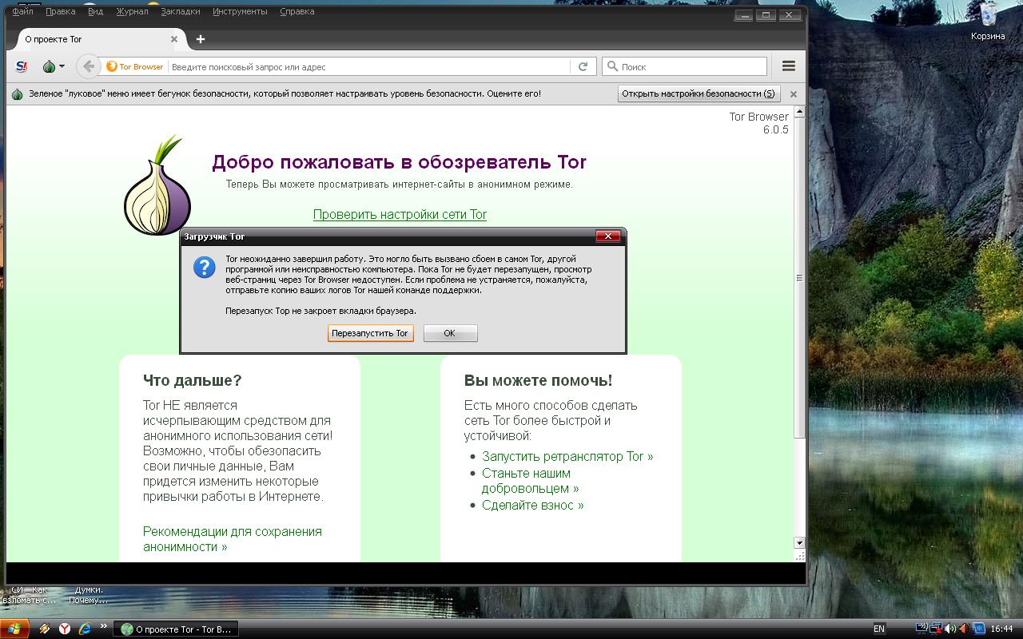Dismiss the security slider notification bar
Screen dimensions: 1023x639
tap(794, 93)
